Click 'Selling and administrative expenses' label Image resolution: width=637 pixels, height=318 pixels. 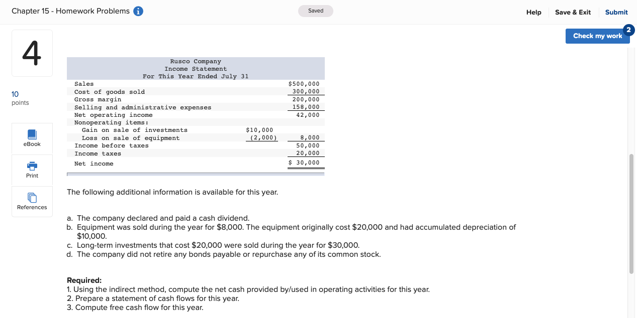143,107
